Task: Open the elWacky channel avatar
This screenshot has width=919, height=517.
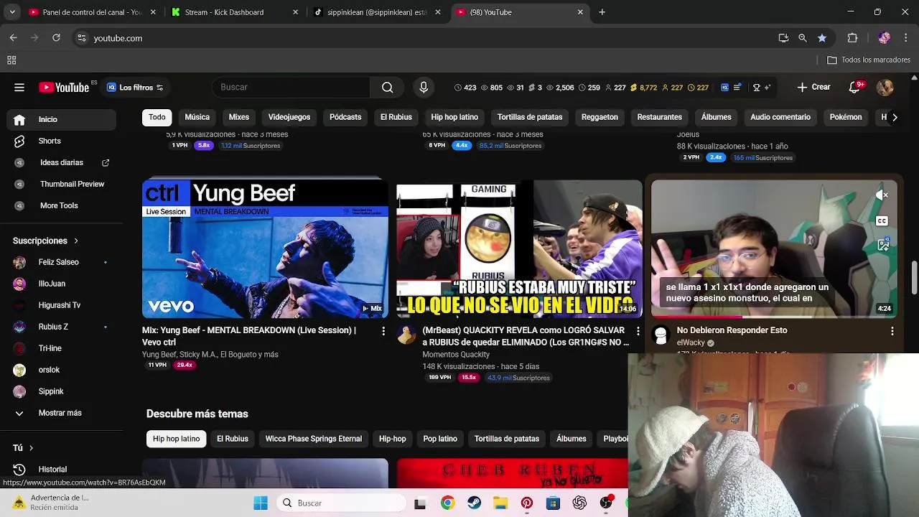Action: (x=661, y=335)
